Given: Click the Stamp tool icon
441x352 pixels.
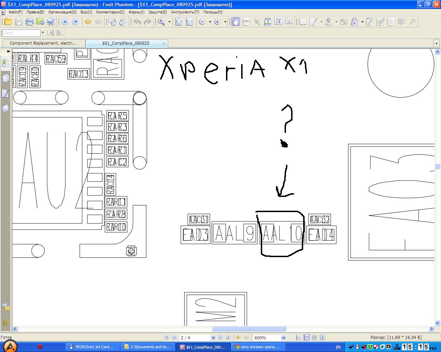Looking at the screenshot, I should coord(329,22).
